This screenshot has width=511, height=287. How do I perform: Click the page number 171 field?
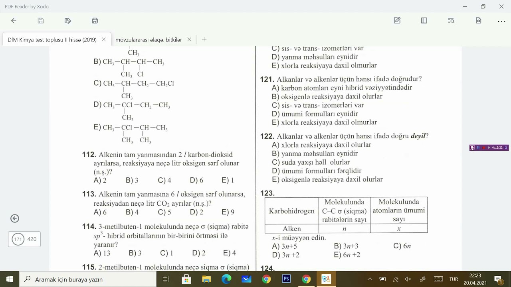click(18, 239)
